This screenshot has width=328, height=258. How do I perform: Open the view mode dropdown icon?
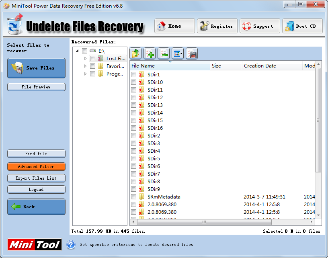pos(178,53)
